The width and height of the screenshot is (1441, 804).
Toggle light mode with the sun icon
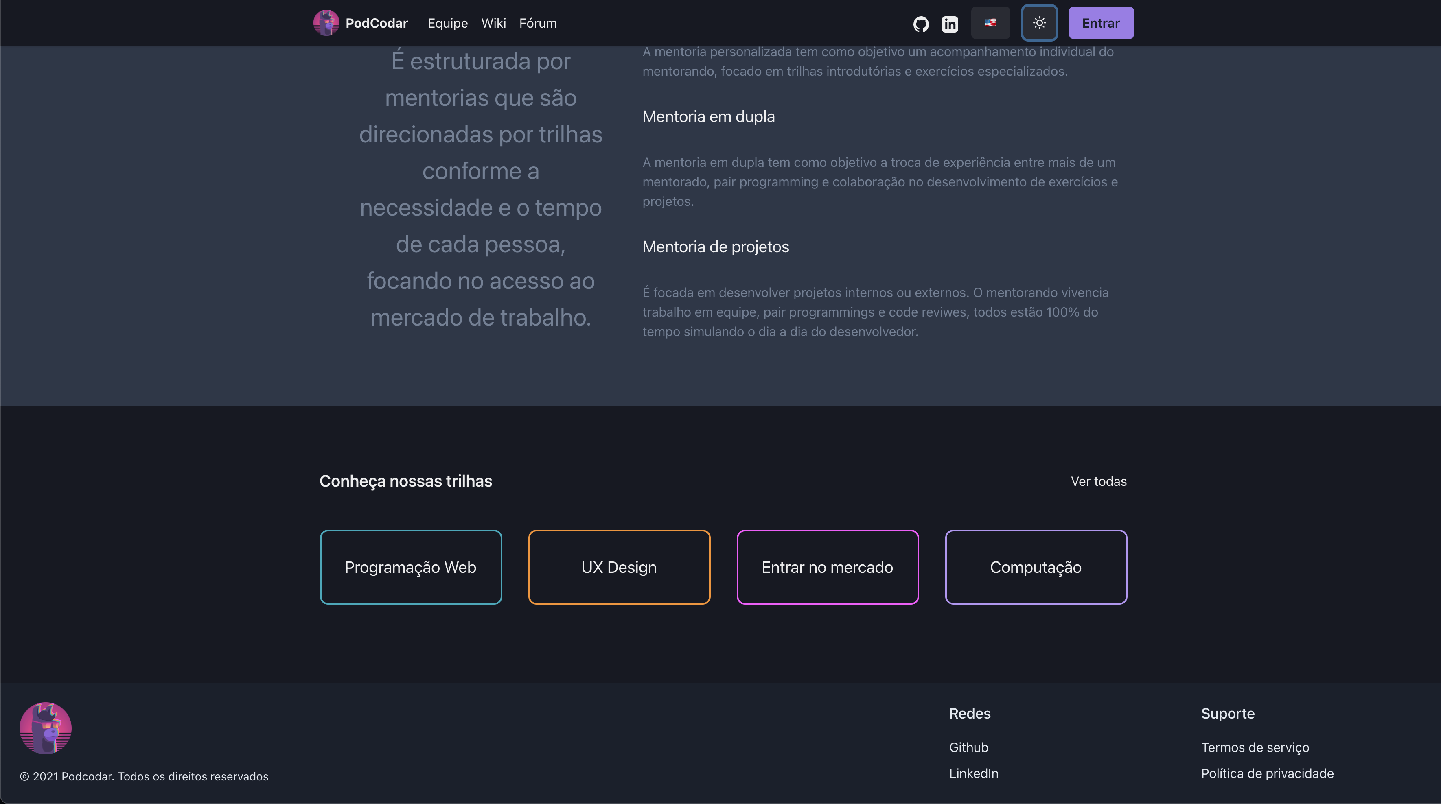1039,23
